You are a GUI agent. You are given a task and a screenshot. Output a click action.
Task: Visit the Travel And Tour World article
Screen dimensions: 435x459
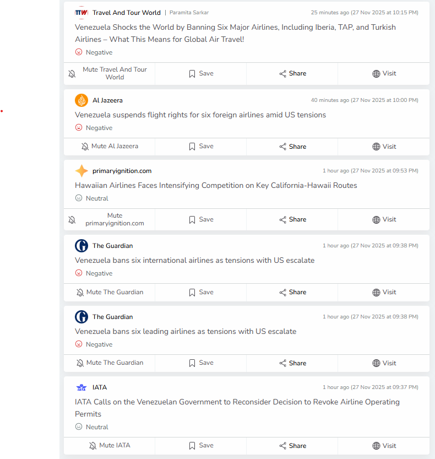[x=384, y=73]
